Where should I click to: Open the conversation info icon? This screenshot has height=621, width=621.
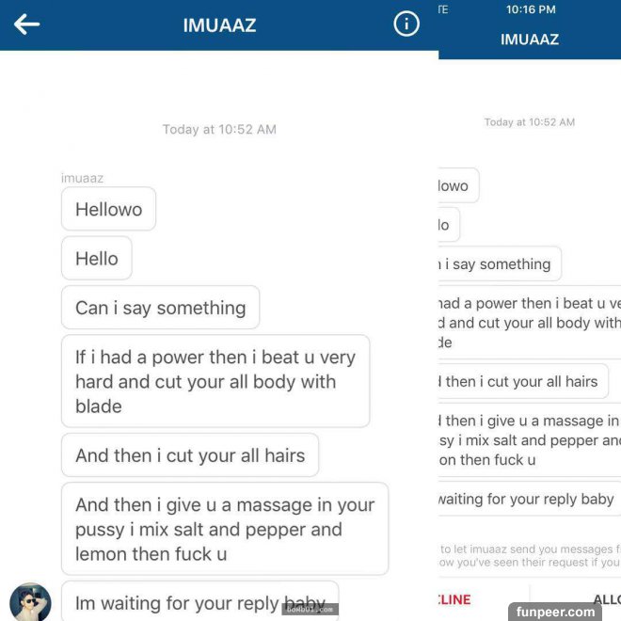pyautogui.click(x=406, y=24)
